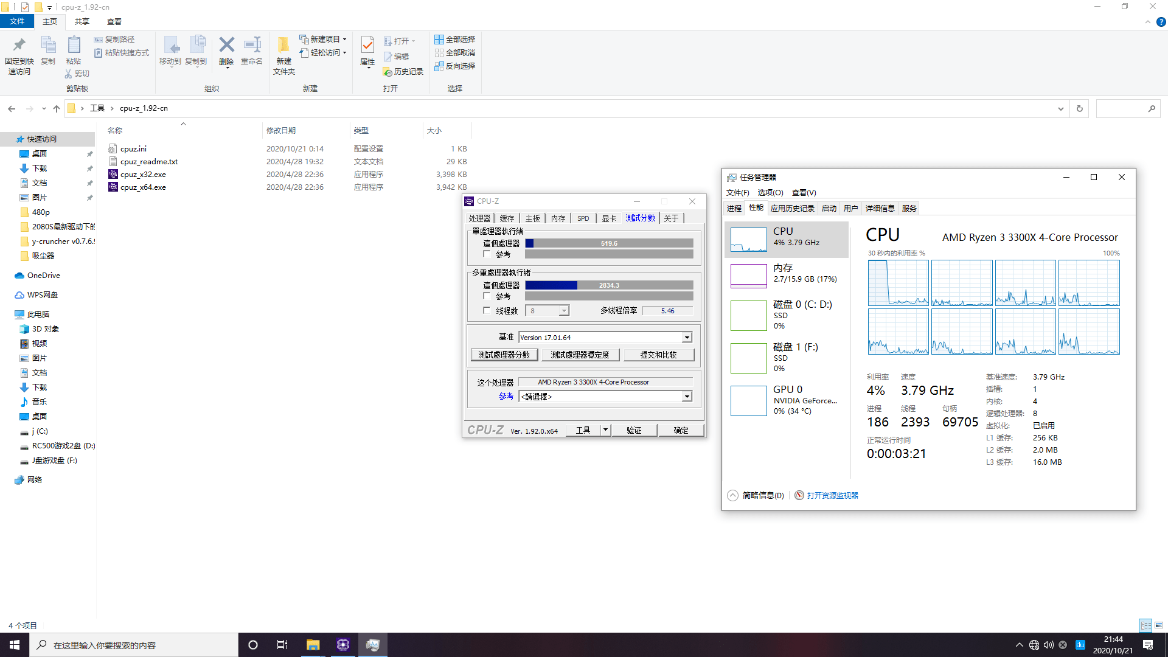Viewport: 1168px width, 657px height.
Task: Open Task Manager Startup tab
Action: pos(829,208)
